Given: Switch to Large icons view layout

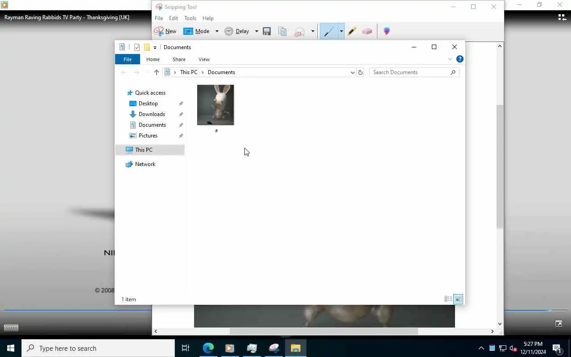Looking at the screenshot, I should [459, 299].
